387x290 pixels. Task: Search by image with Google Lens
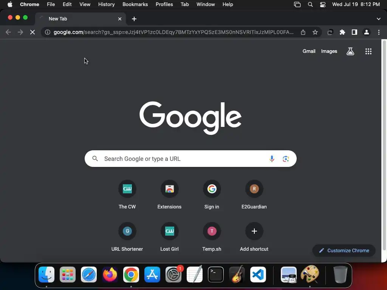(x=286, y=159)
